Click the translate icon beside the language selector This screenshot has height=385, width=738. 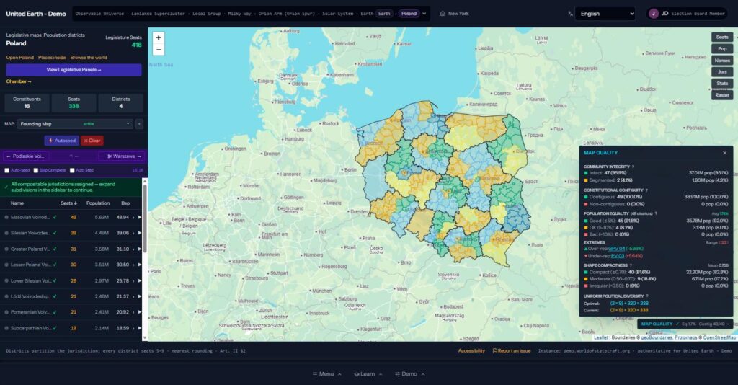tap(571, 14)
